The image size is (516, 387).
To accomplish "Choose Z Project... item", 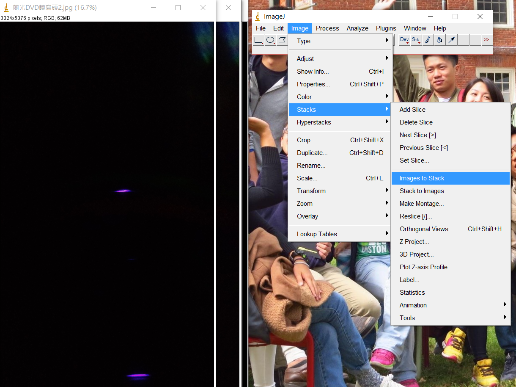I will point(451,242).
